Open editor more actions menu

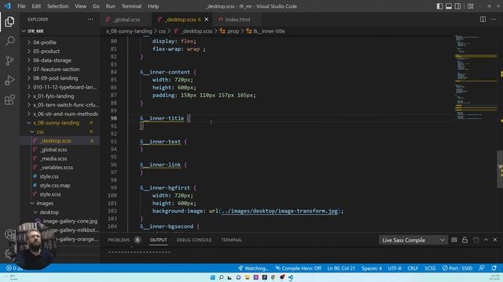[494, 19]
